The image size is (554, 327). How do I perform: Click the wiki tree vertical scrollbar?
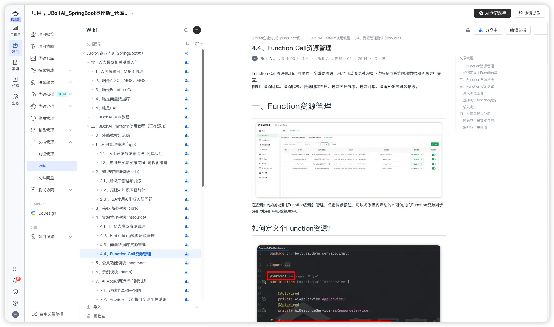coord(203,118)
